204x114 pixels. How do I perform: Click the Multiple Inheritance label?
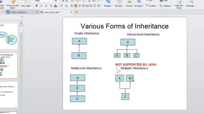134,68
